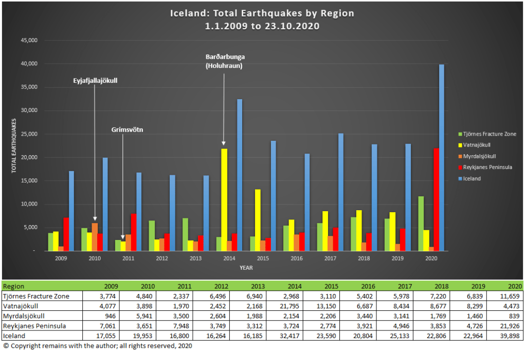This screenshot has height=352, width=526.
Task: Select the 45,000 label on the vertical axis
Action: pos(29,40)
